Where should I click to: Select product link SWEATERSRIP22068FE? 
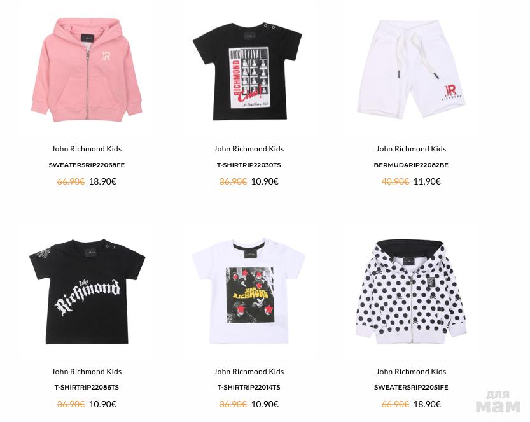tap(87, 165)
